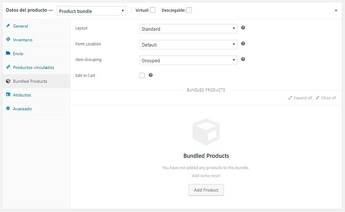
Task: Select the Bundled Products tab
Action: tap(36, 81)
